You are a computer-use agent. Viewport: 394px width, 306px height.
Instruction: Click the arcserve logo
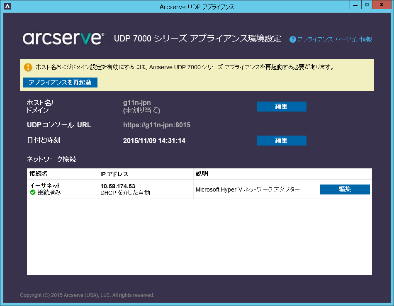click(x=63, y=38)
